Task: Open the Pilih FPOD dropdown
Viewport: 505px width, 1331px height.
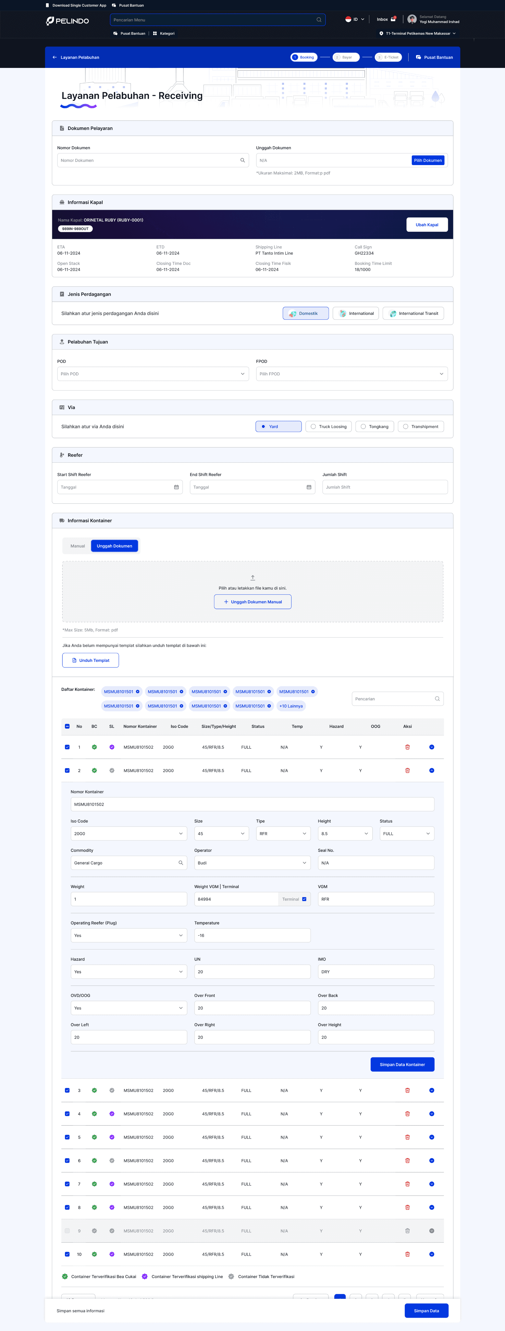Action: (352, 374)
